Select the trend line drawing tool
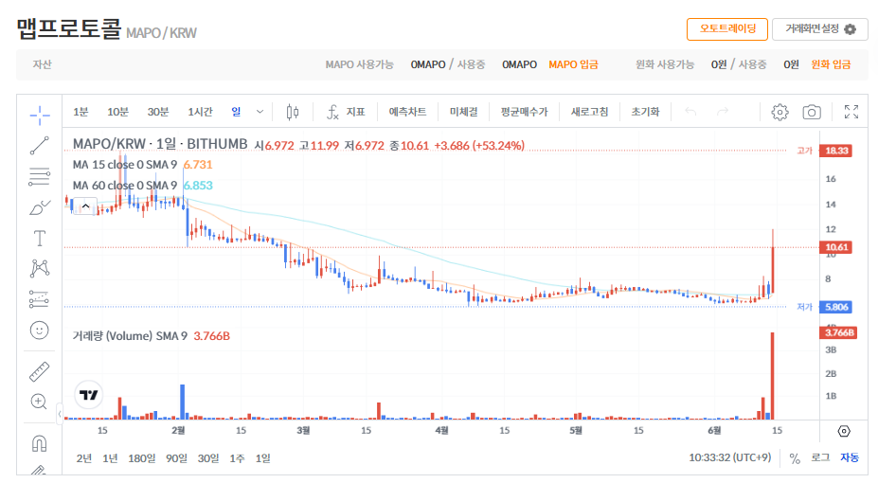The image size is (878, 483). point(39,146)
